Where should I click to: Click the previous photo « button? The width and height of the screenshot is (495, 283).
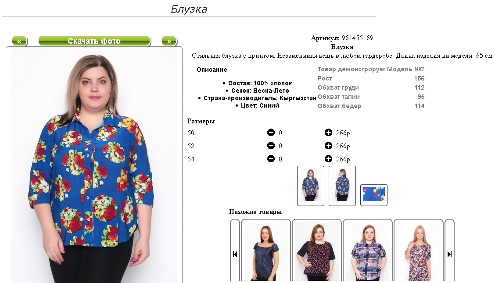click(x=20, y=41)
